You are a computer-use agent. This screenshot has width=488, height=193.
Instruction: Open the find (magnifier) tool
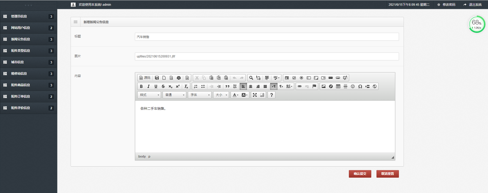[251, 78]
